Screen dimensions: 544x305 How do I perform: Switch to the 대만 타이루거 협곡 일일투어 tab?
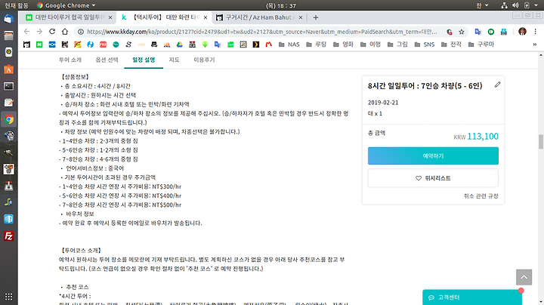(69, 17)
